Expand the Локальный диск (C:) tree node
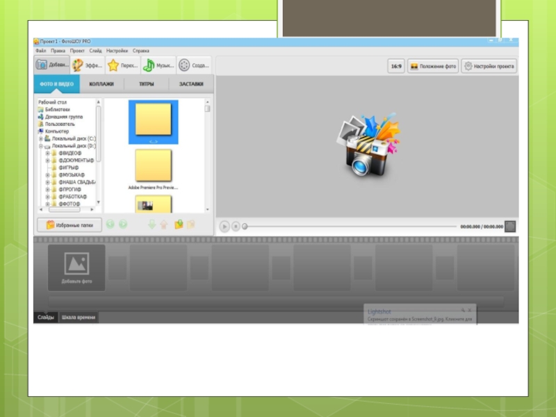 [41, 139]
